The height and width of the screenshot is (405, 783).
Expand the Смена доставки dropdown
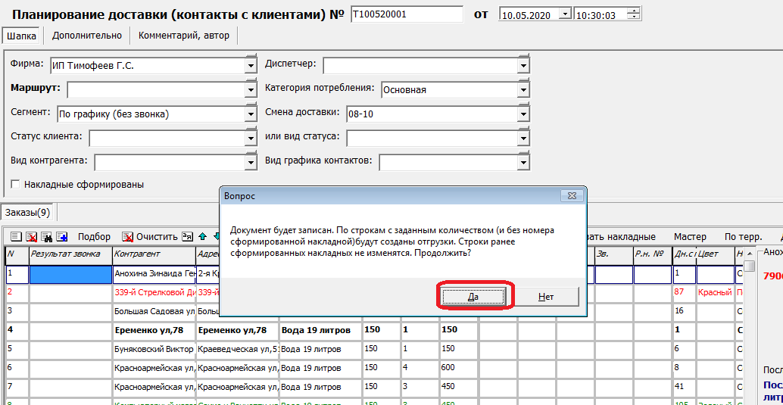[x=523, y=115]
